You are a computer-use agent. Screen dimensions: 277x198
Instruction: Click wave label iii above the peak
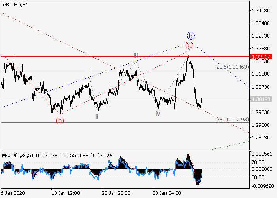pyautogui.click(x=135, y=55)
